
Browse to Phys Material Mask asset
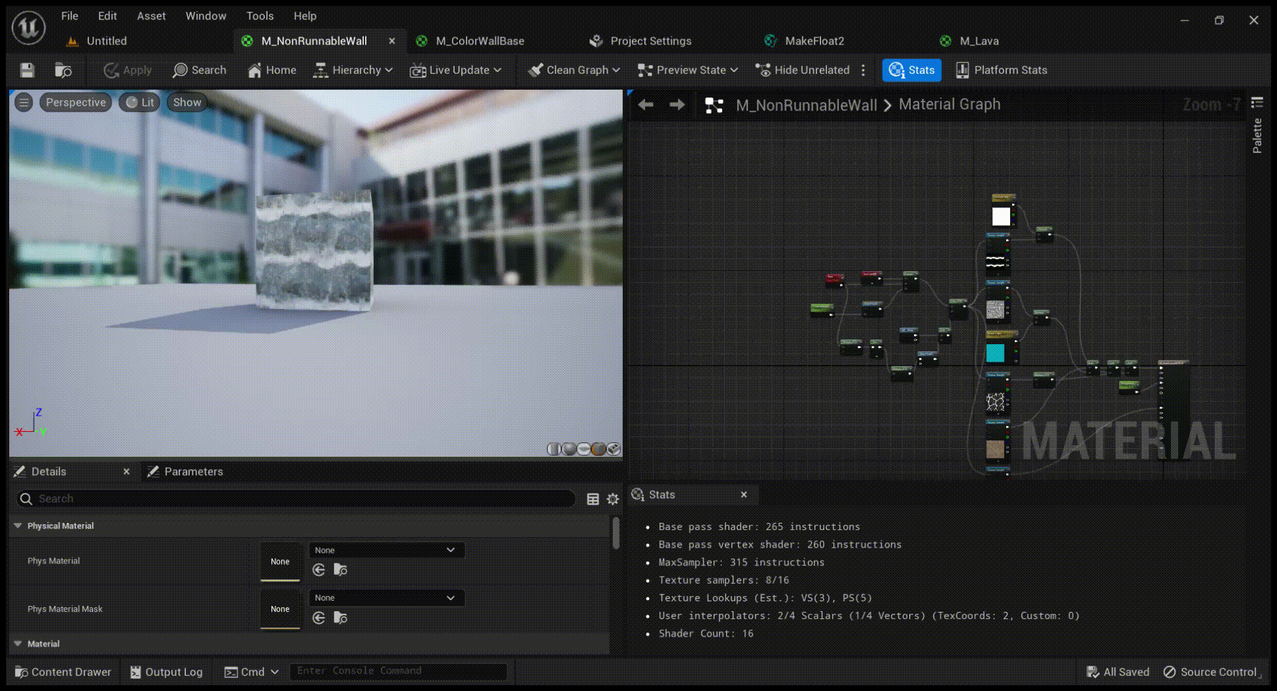click(x=340, y=618)
